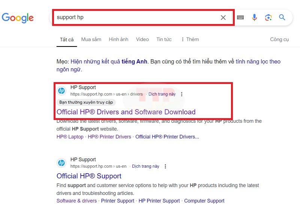
Task: Expand the Thêm results menu
Action: point(190,39)
